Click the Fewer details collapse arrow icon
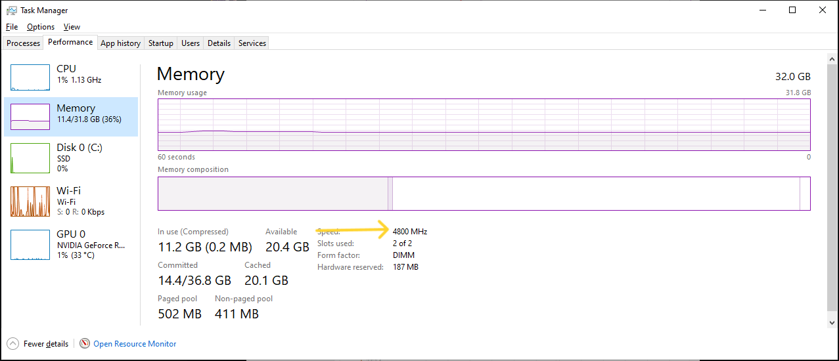839x361 pixels. pyautogui.click(x=12, y=343)
